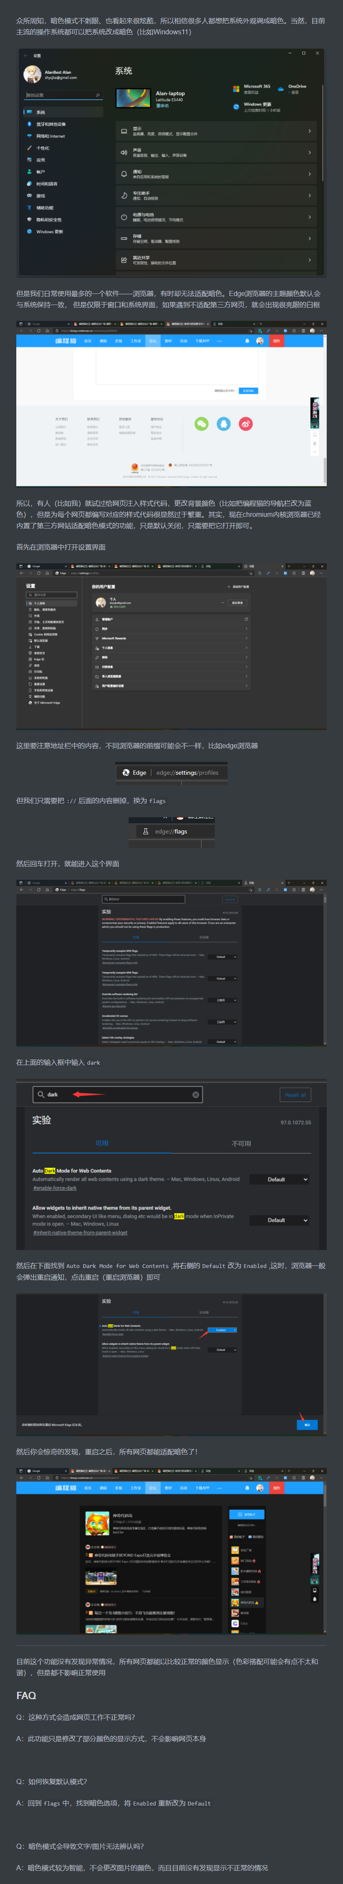Viewport: 343px width, 1884px height.
Task: Click the blue 重启 restart button
Action: tap(307, 1425)
